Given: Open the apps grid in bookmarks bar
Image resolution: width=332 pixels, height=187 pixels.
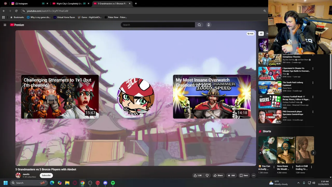Looking at the screenshot, I should click(x=3, y=17).
